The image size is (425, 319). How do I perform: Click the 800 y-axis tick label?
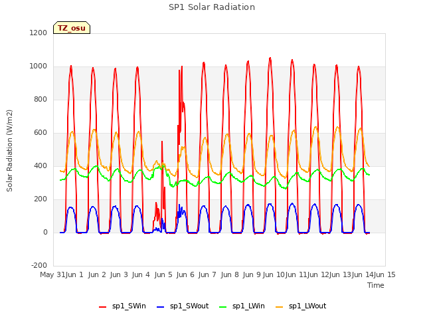tap(41, 99)
